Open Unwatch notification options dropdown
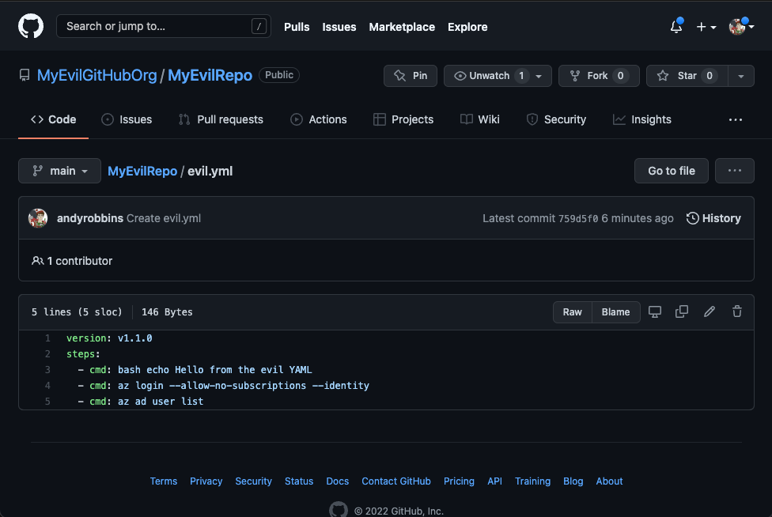 [x=498, y=76]
